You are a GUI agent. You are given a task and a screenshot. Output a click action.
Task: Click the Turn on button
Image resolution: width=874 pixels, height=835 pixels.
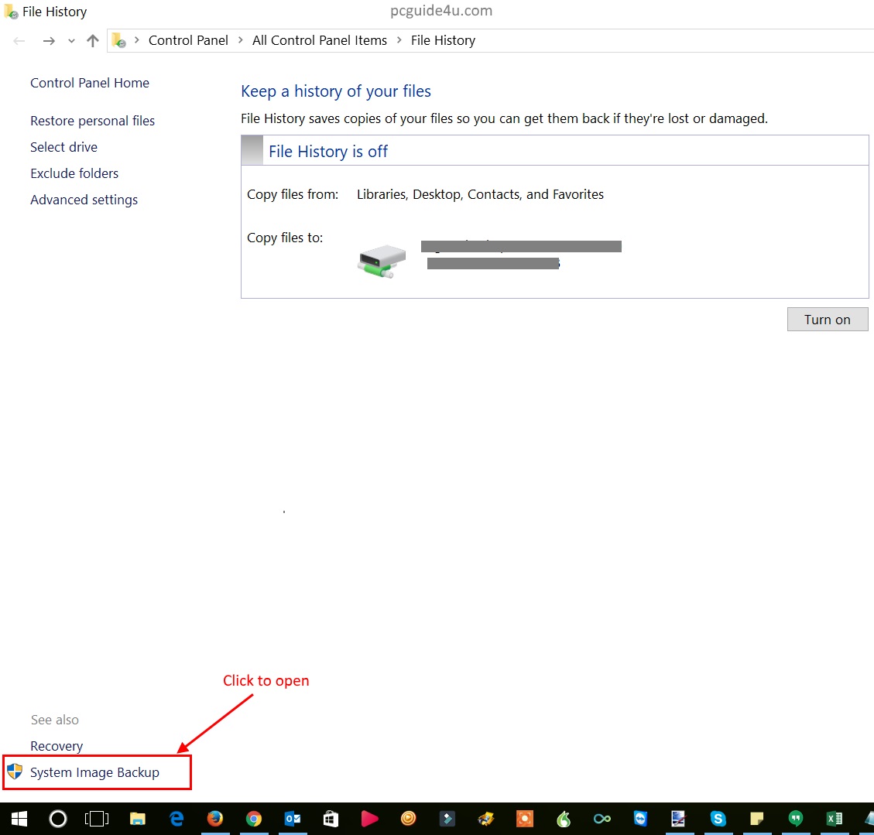pyautogui.click(x=827, y=320)
